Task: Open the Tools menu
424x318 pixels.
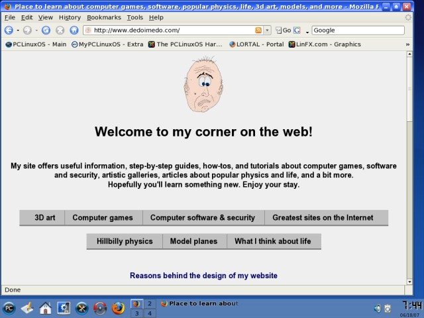Action: [134, 17]
